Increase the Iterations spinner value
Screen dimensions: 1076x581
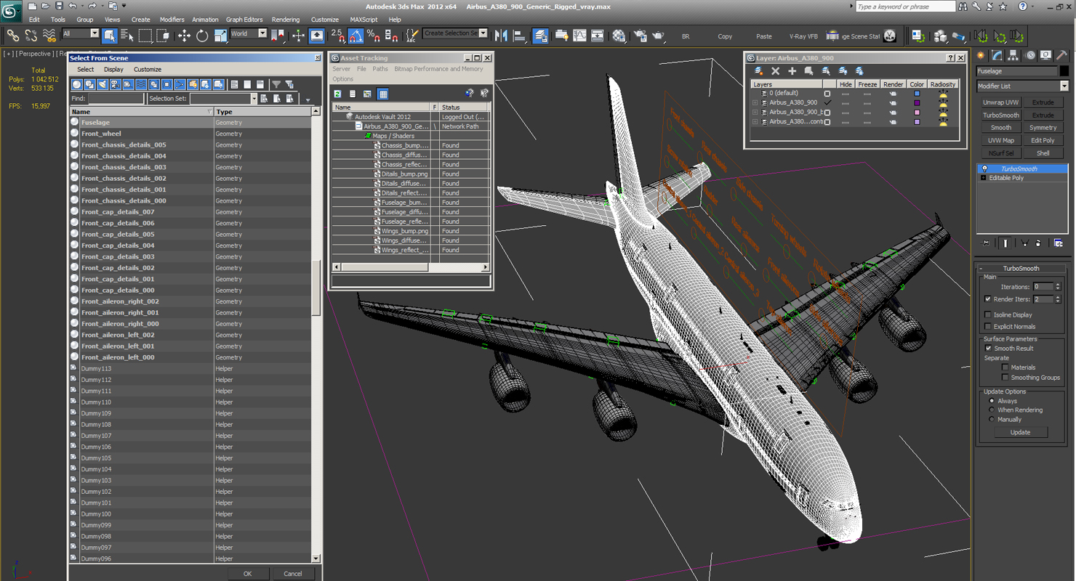1058,285
